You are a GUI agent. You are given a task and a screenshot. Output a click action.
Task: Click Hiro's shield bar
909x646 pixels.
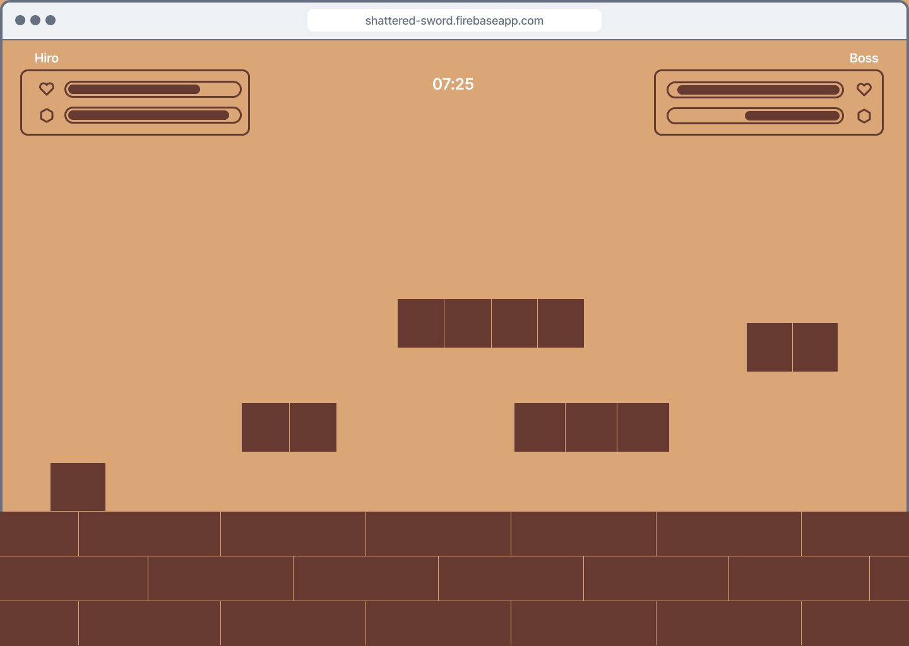tap(153, 115)
